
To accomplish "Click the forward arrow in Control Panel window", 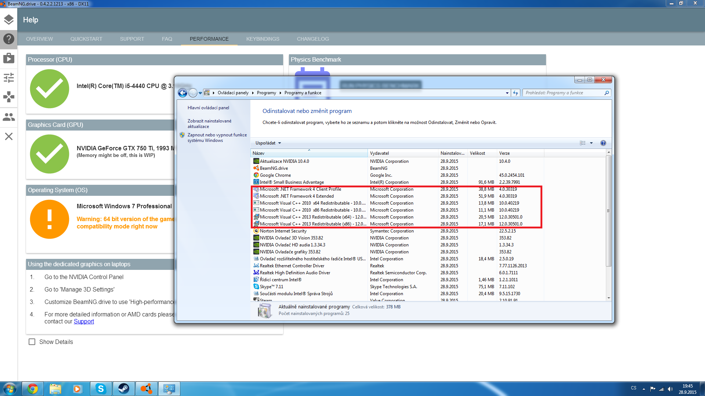I will pyautogui.click(x=193, y=93).
